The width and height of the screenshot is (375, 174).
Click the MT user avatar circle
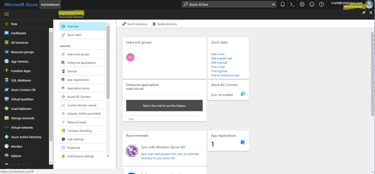point(130,57)
